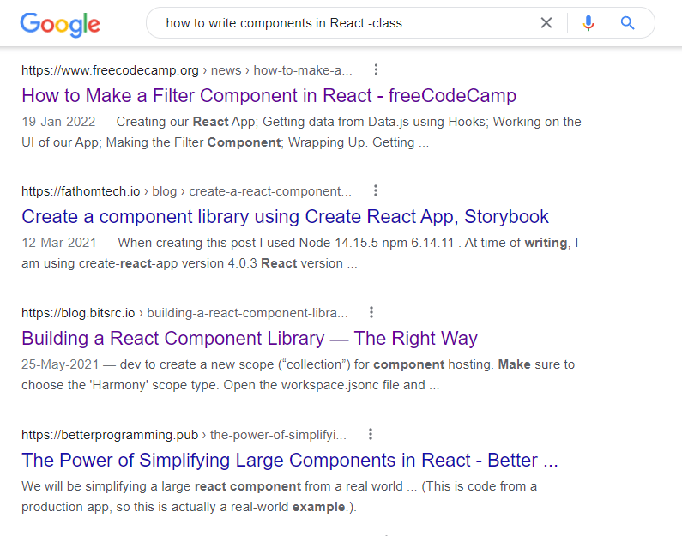Open the three-dot menu for the betterprogramming.pub result
This screenshot has height=536, width=682.
(371, 434)
